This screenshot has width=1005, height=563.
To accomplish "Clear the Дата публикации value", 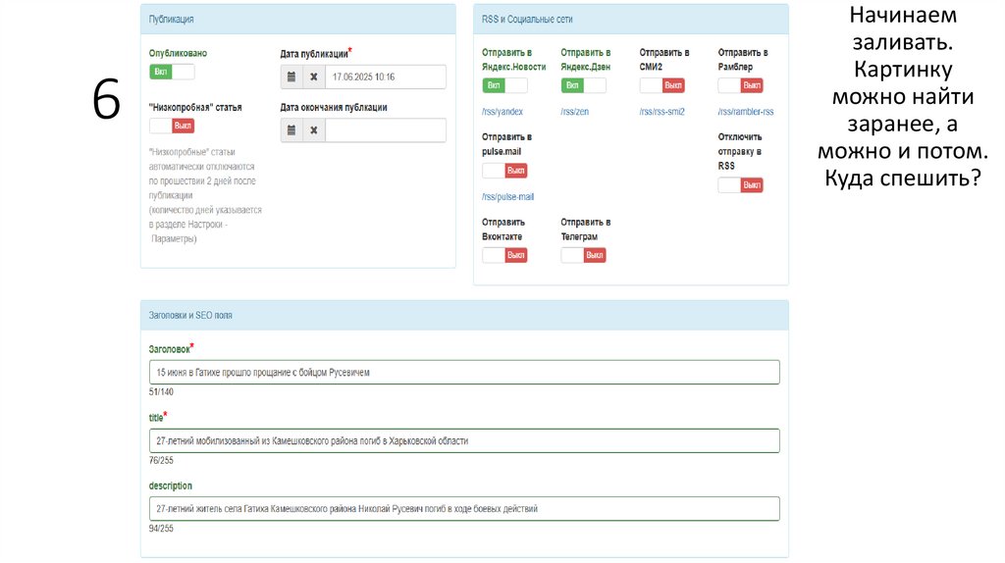I will click(314, 77).
